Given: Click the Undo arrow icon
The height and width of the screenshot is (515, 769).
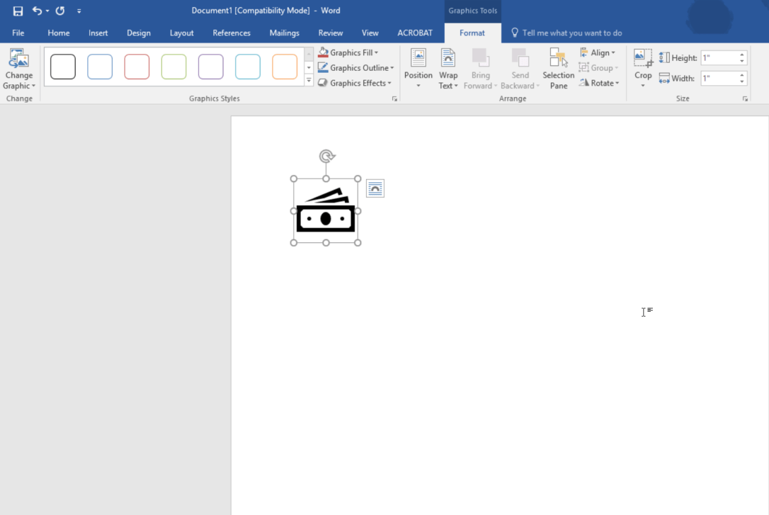Looking at the screenshot, I should click(37, 11).
